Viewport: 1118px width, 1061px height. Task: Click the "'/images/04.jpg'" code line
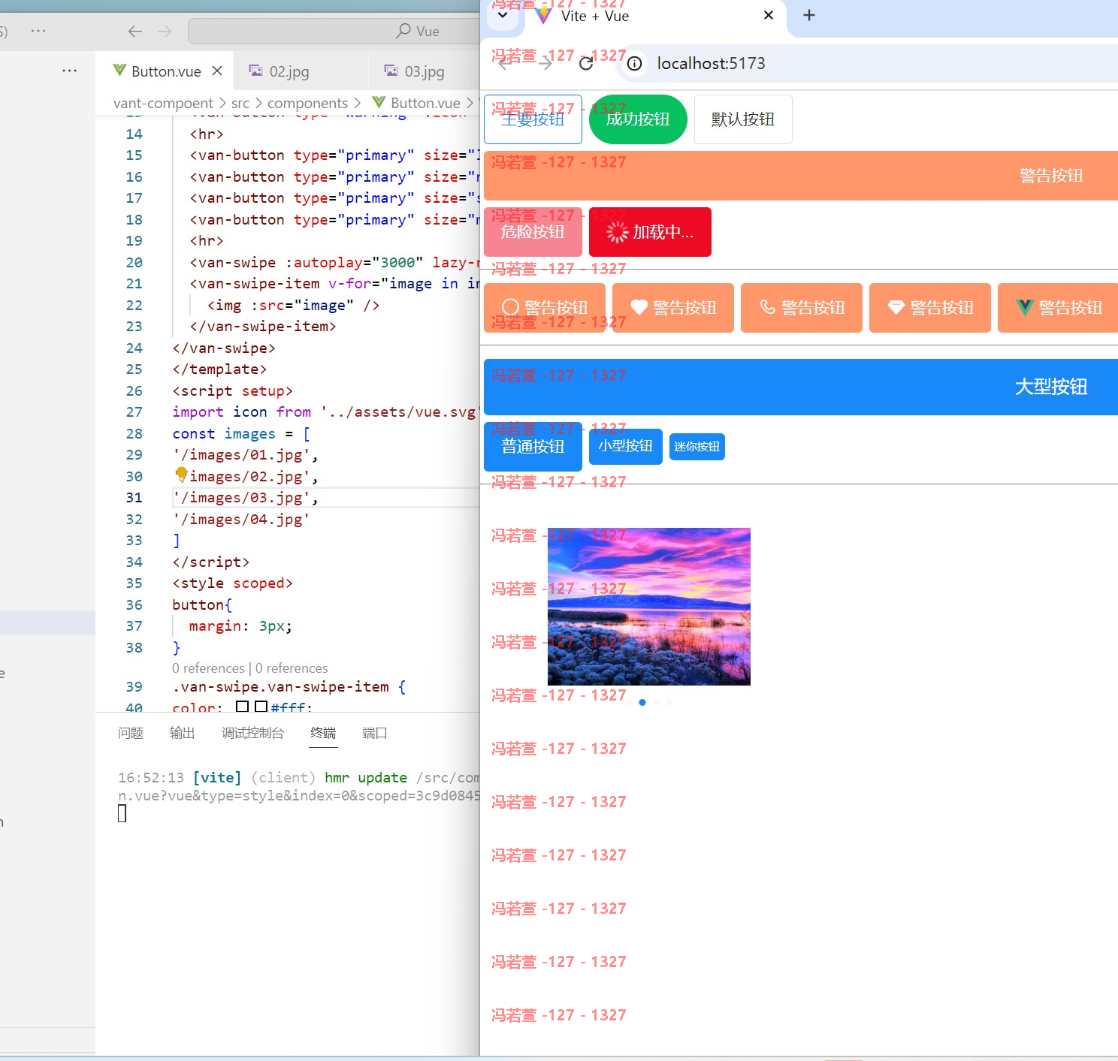[x=241, y=520]
